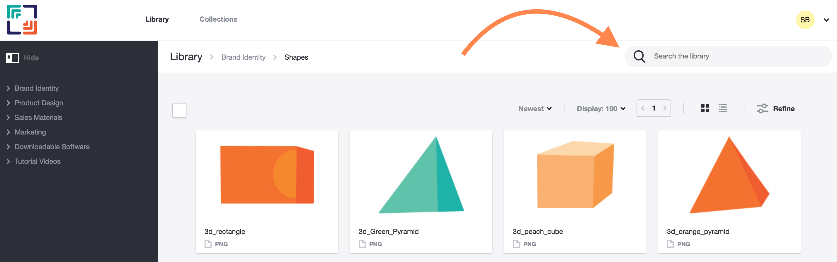Click the file icon under 3d_rectangle

(x=208, y=244)
